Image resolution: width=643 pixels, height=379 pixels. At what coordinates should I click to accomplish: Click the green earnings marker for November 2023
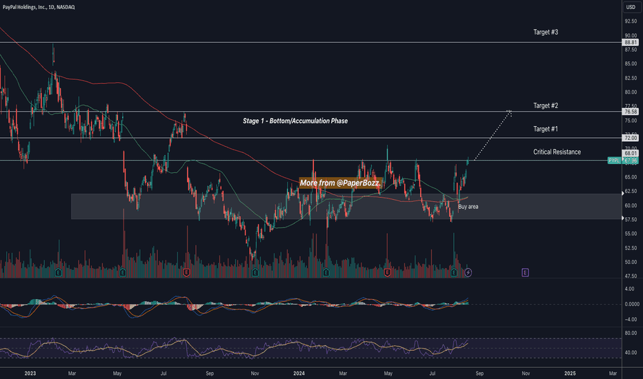tap(255, 272)
